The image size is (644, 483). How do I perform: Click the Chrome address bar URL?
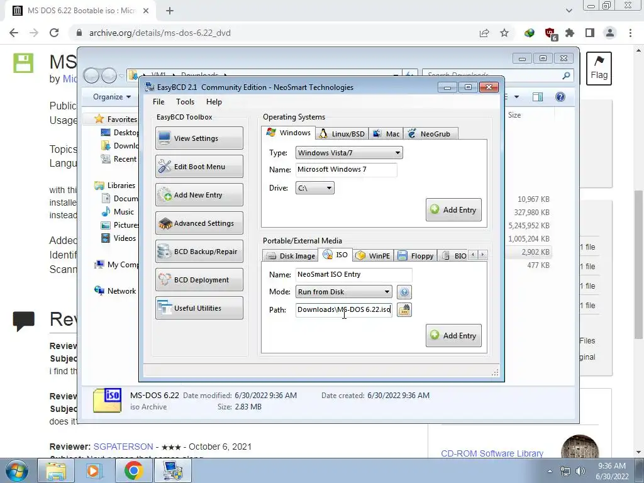(160, 33)
